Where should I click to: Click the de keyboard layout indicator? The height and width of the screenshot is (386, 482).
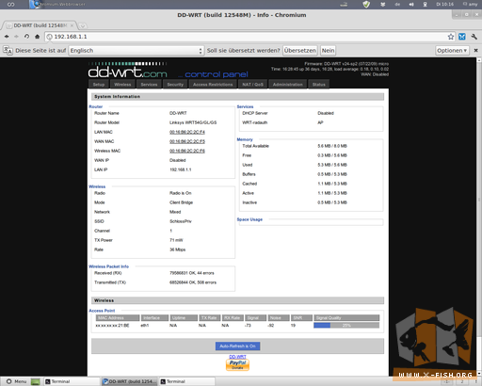point(397,5)
